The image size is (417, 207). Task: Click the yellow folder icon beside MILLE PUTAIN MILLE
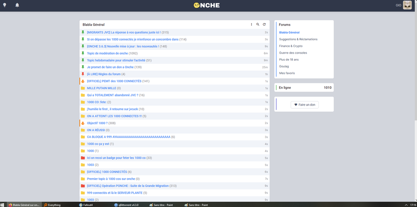[x=83, y=88]
